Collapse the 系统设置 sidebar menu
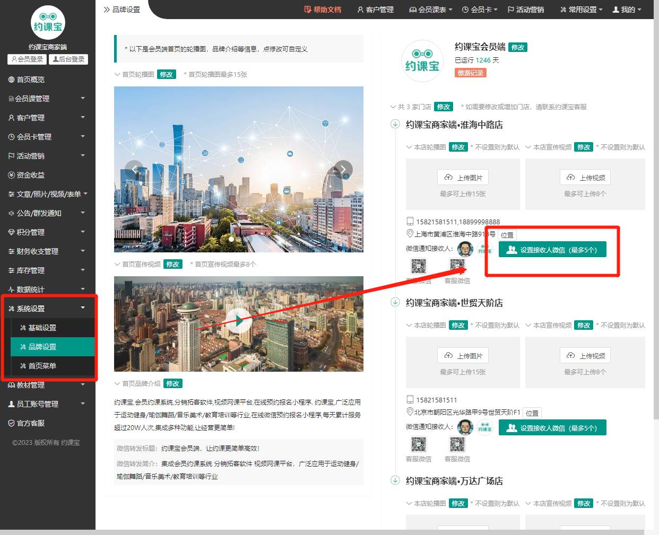This screenshot has width=659, height=535. tap(48, 309)
